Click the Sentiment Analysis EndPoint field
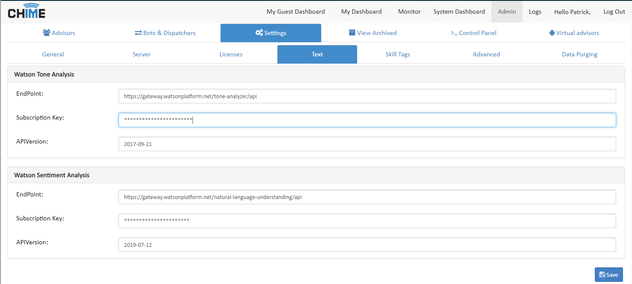Viewport: 632px width, 284px height. click(x=367, y=197)
